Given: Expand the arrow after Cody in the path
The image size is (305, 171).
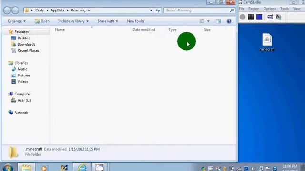Looking at the screenshot, I should [x=47, y=10].
